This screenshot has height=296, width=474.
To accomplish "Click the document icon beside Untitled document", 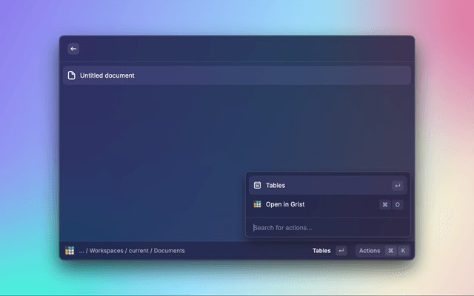I will pos(72,75).
